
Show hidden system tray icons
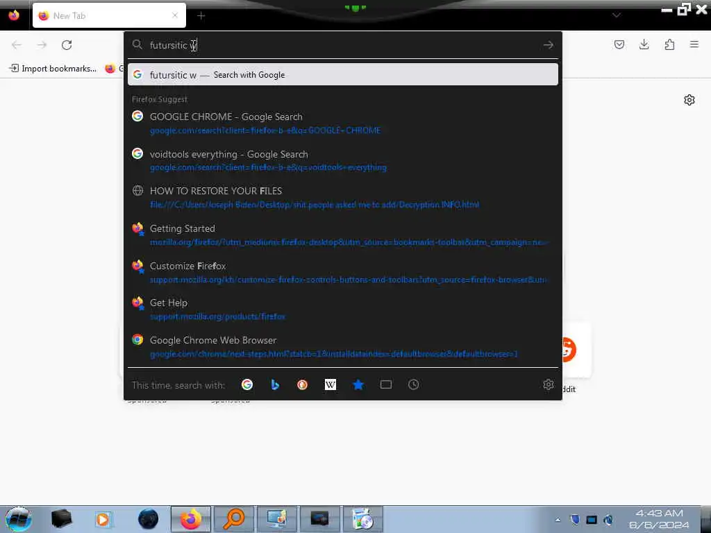coord(558,520)
